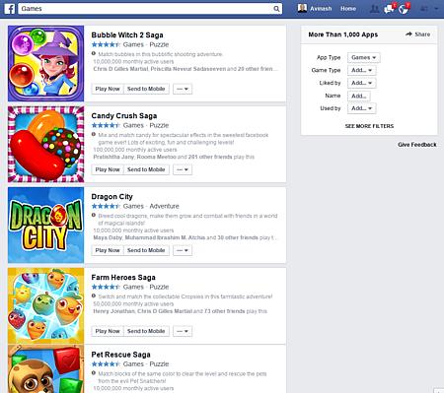Open more options dropdown for Candy Crush
Viewport: 444px width, 393px height.
pos(183,169)
